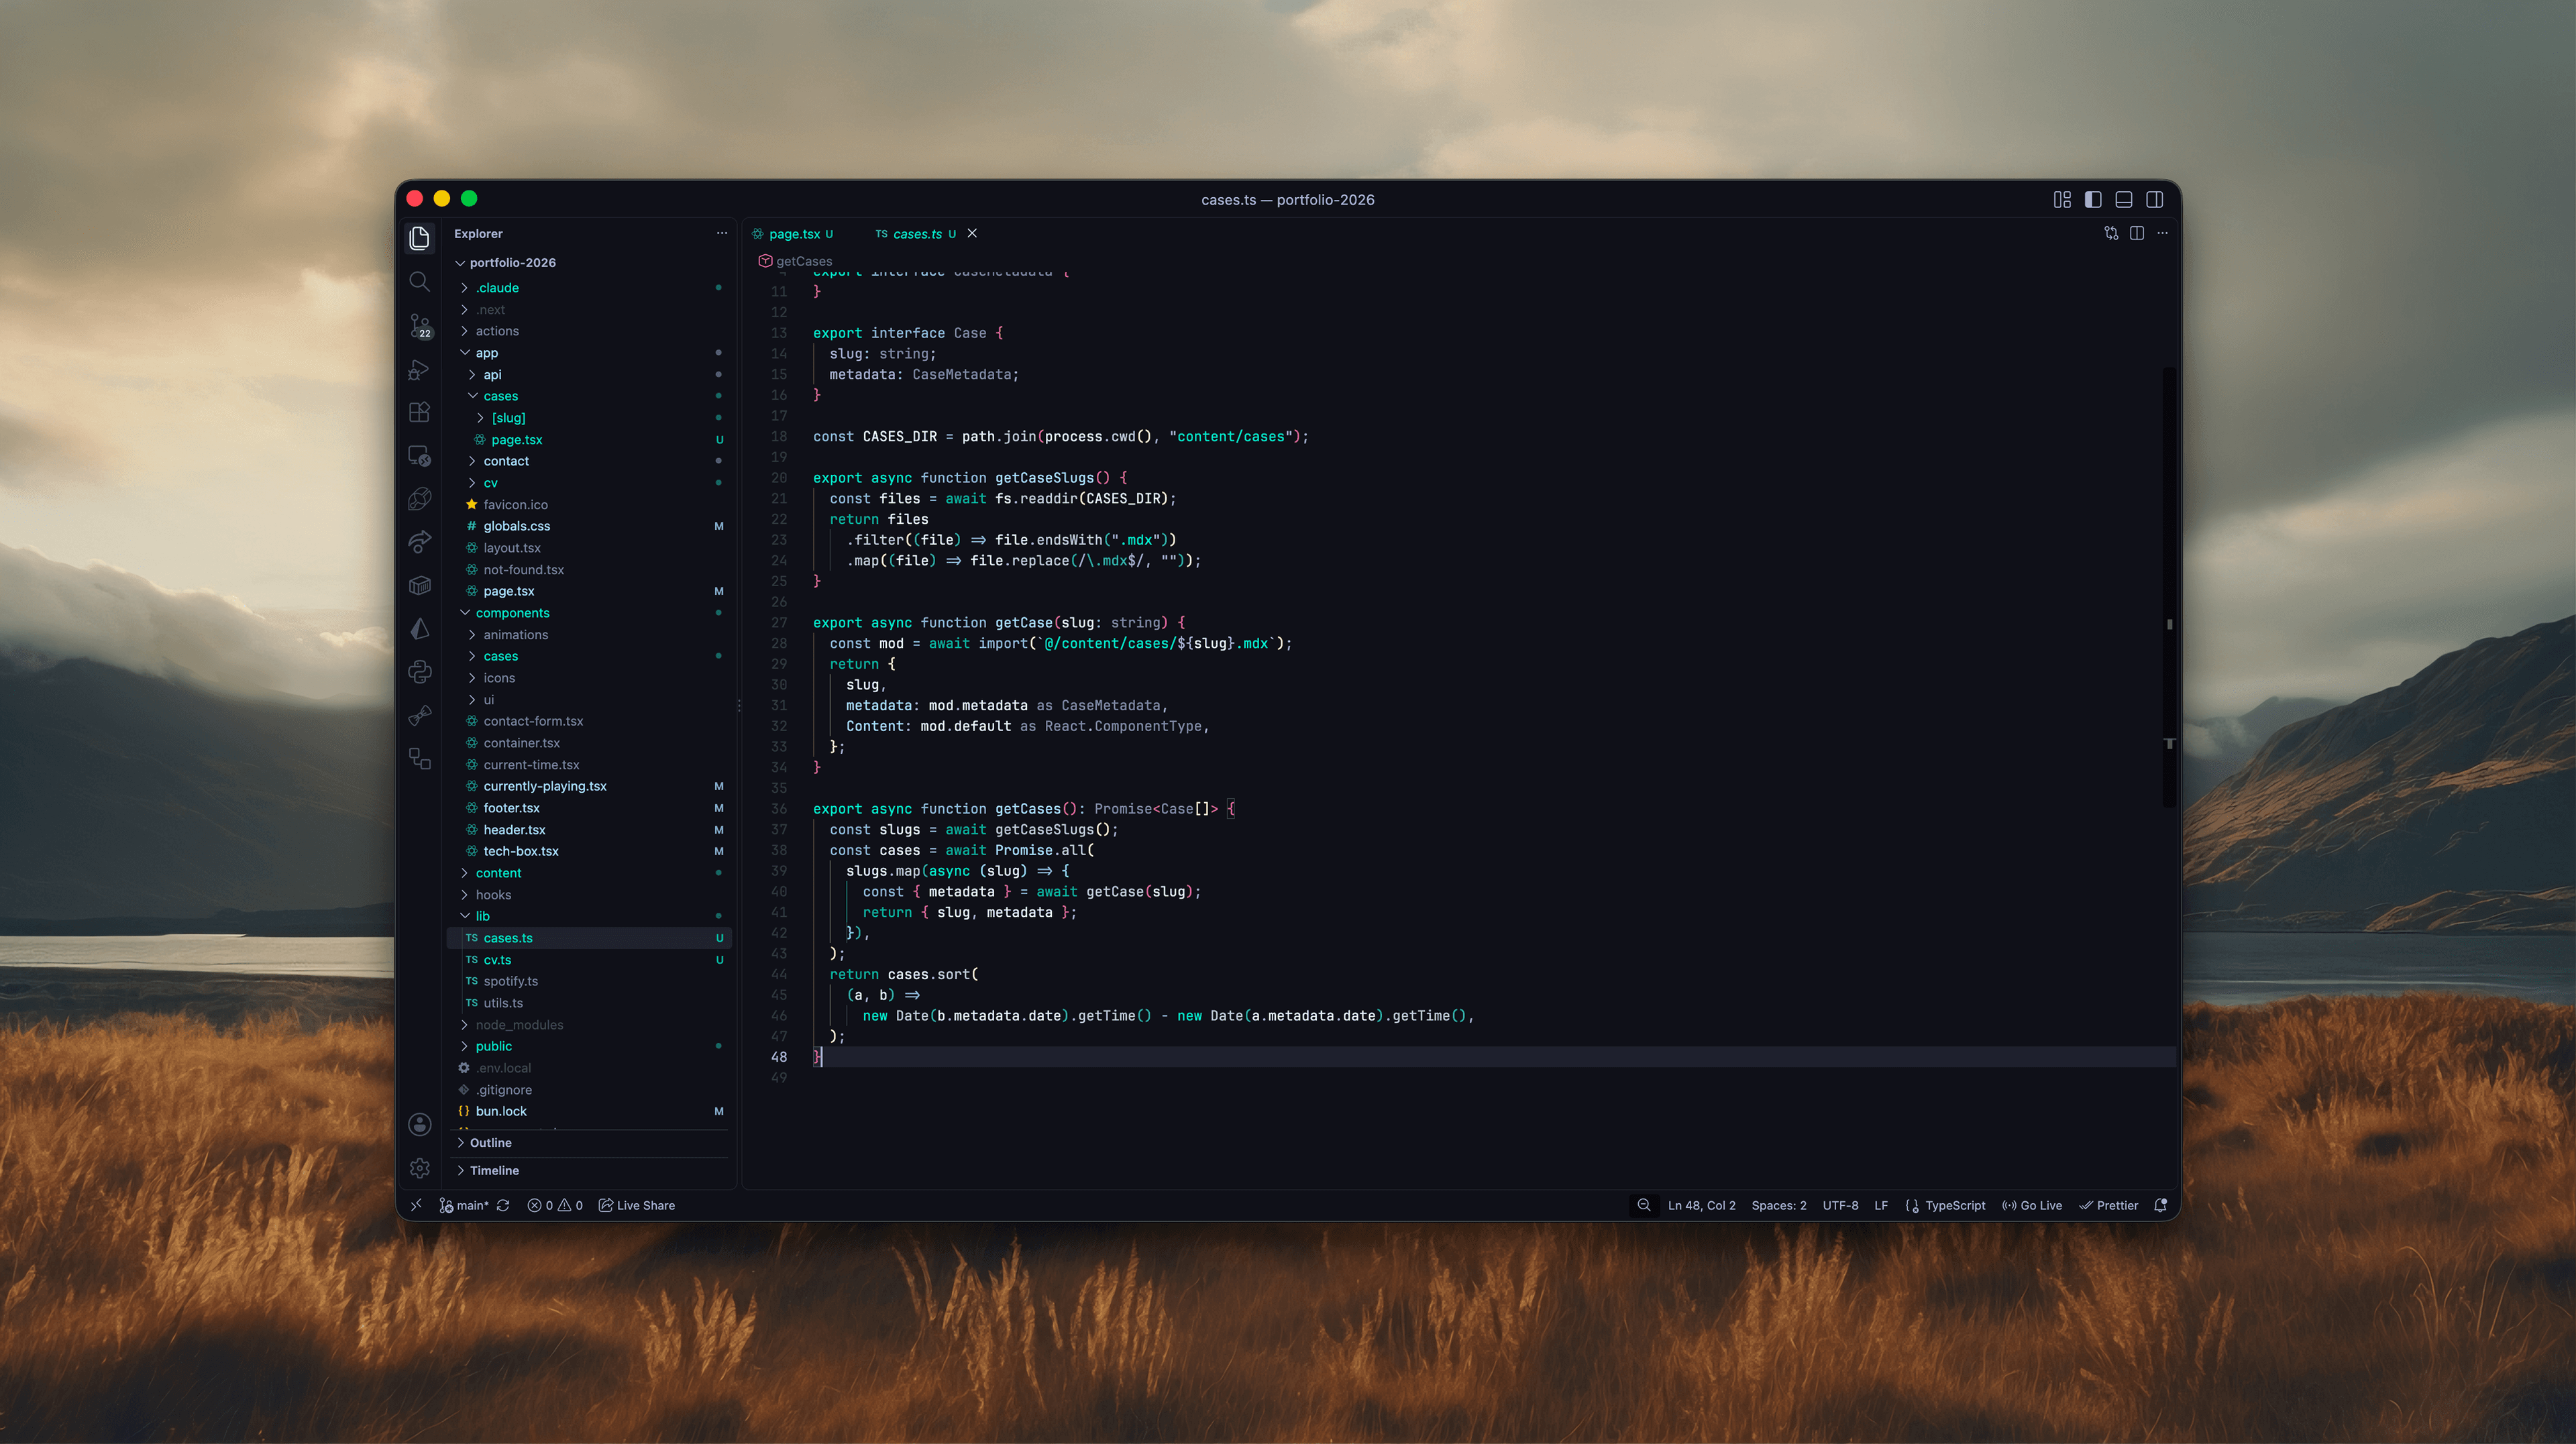Open spotify.ts in lib folder
Viewport: 2576px width, 1444px height.
pyautogui.click(x=590, y=981)
